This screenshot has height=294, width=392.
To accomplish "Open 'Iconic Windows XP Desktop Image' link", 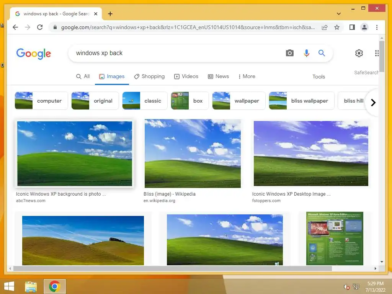I will (291, 194).
